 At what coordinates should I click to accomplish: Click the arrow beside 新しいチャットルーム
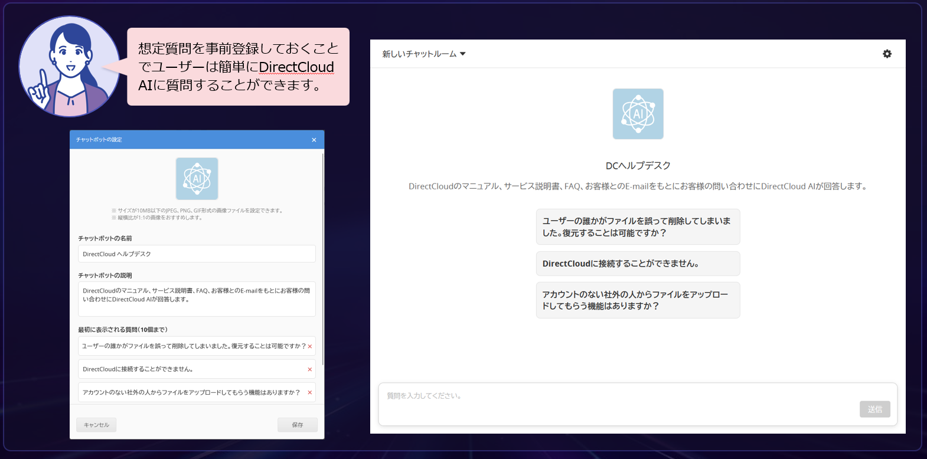pyautogui.click(x=463, y=54)
